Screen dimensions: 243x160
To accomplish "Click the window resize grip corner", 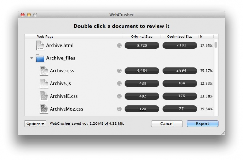I will tap(223, 133).
